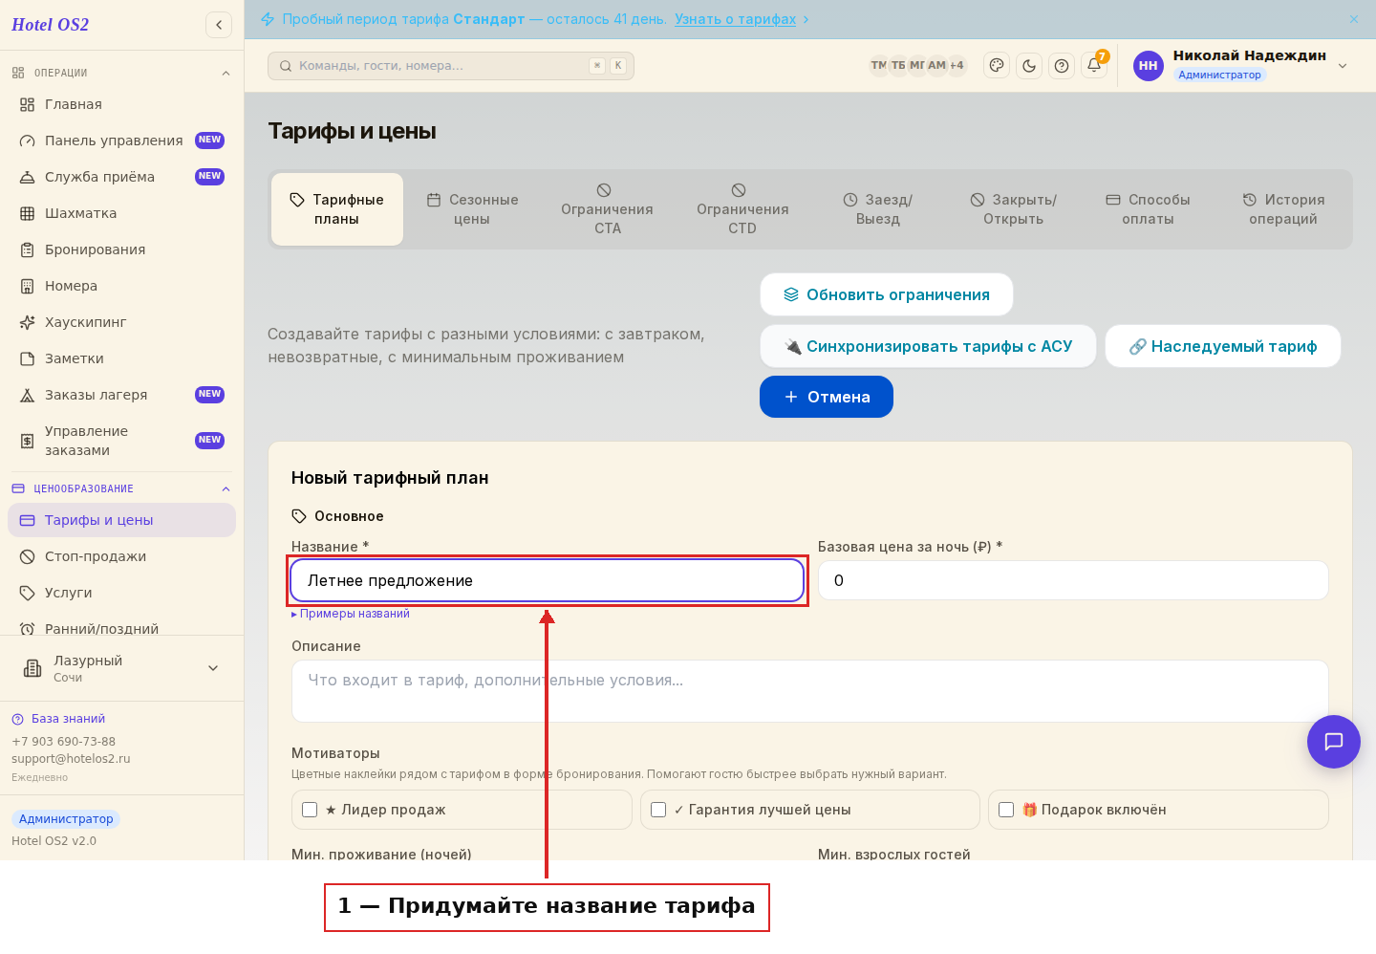This screenshot has height=954, width=1376.
Task: Open Управление заказами in sidebar
Action: (121, 441)
